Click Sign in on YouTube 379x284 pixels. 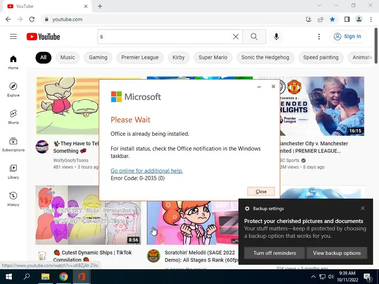coord(348,37)
